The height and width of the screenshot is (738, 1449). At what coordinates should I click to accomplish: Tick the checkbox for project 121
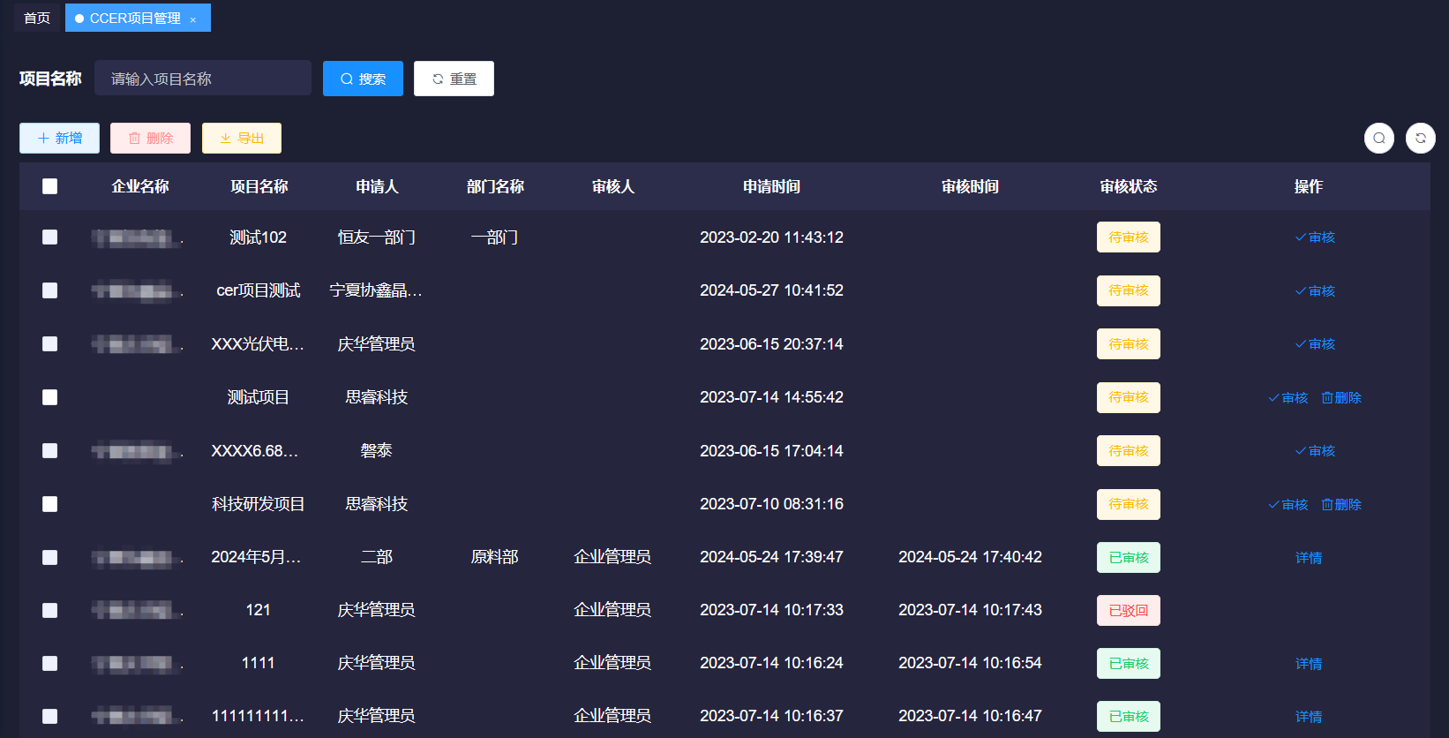coord(50,610)
